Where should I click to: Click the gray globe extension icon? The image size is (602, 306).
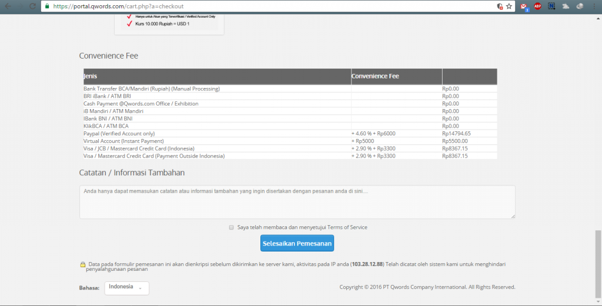[579, 6]
